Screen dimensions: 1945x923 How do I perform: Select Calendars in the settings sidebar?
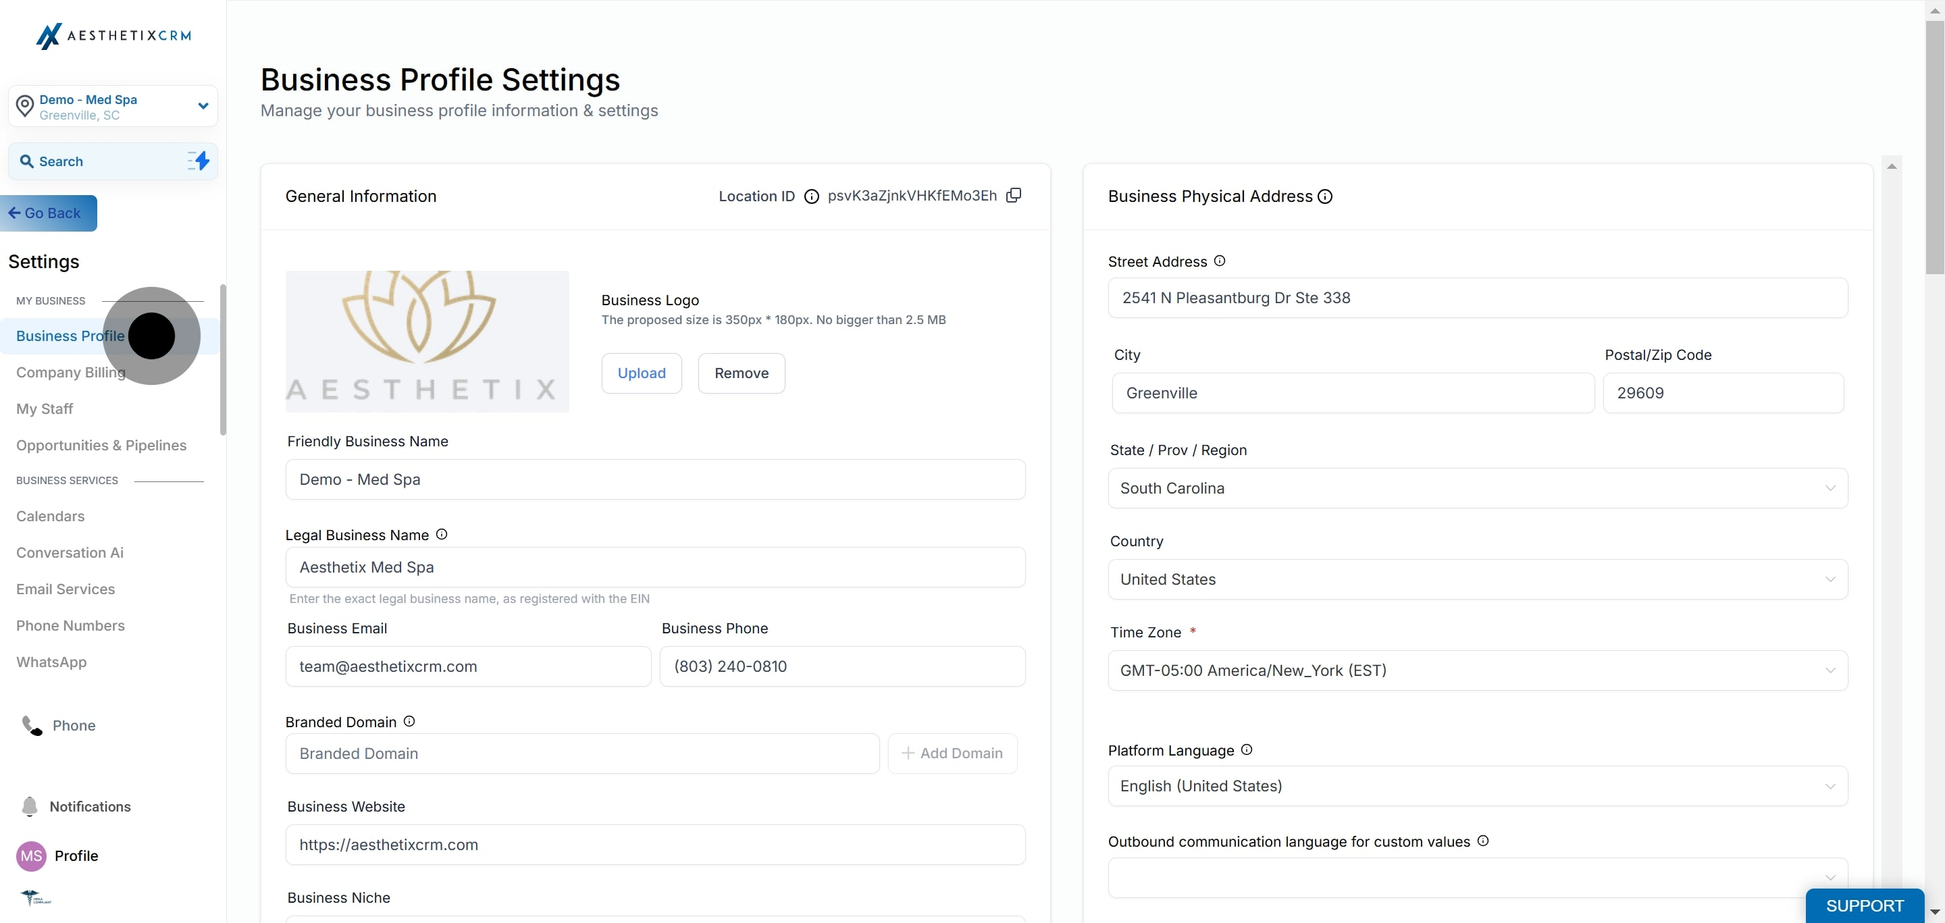[x=51, y=517]
